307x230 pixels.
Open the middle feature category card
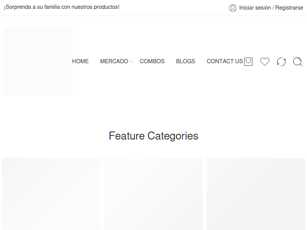153,194
